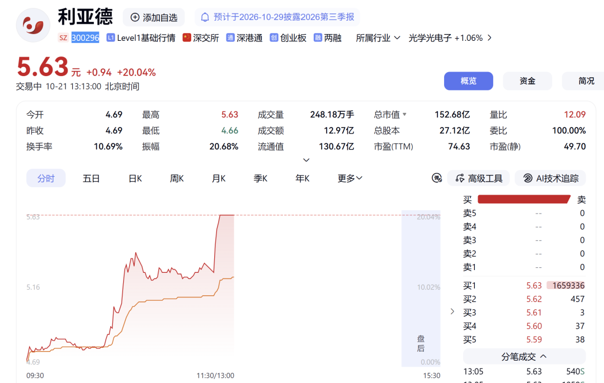Click the Level1基础行情 badge icon
The width and height of the screenshot is (604, 383).
point(111,37)
